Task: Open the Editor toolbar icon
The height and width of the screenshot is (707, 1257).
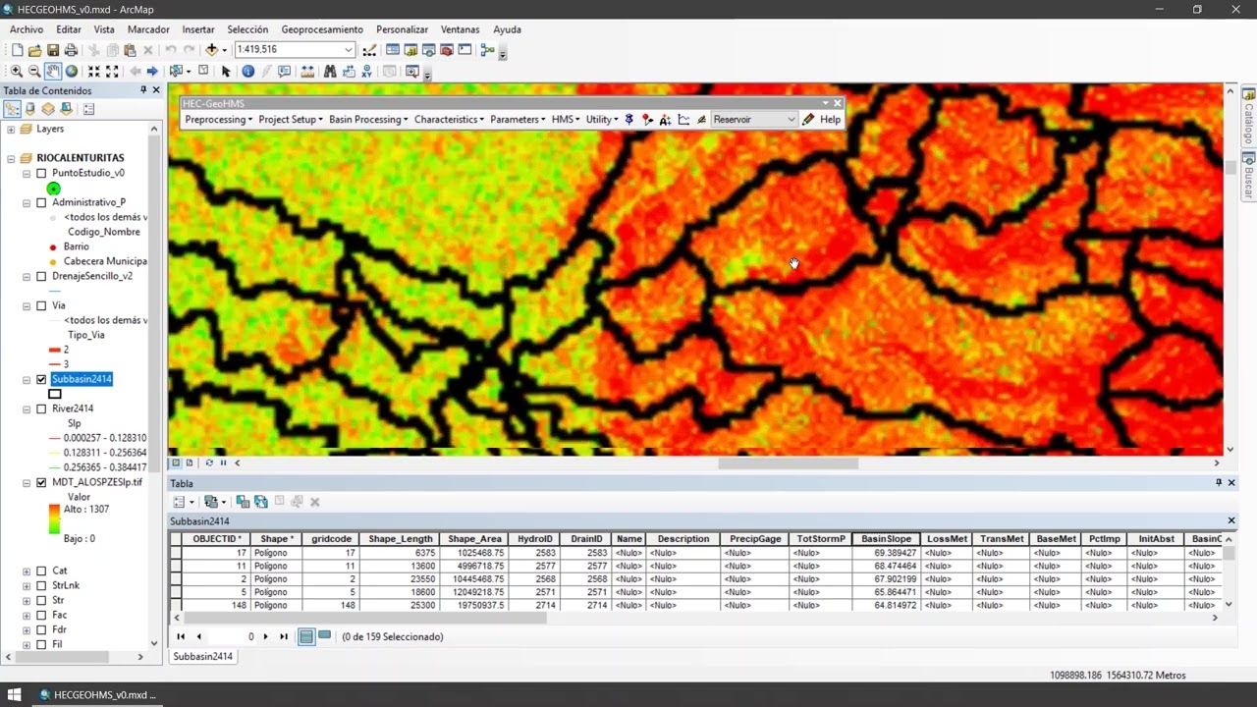Action: pyautogui.click(x=369, y=50)
